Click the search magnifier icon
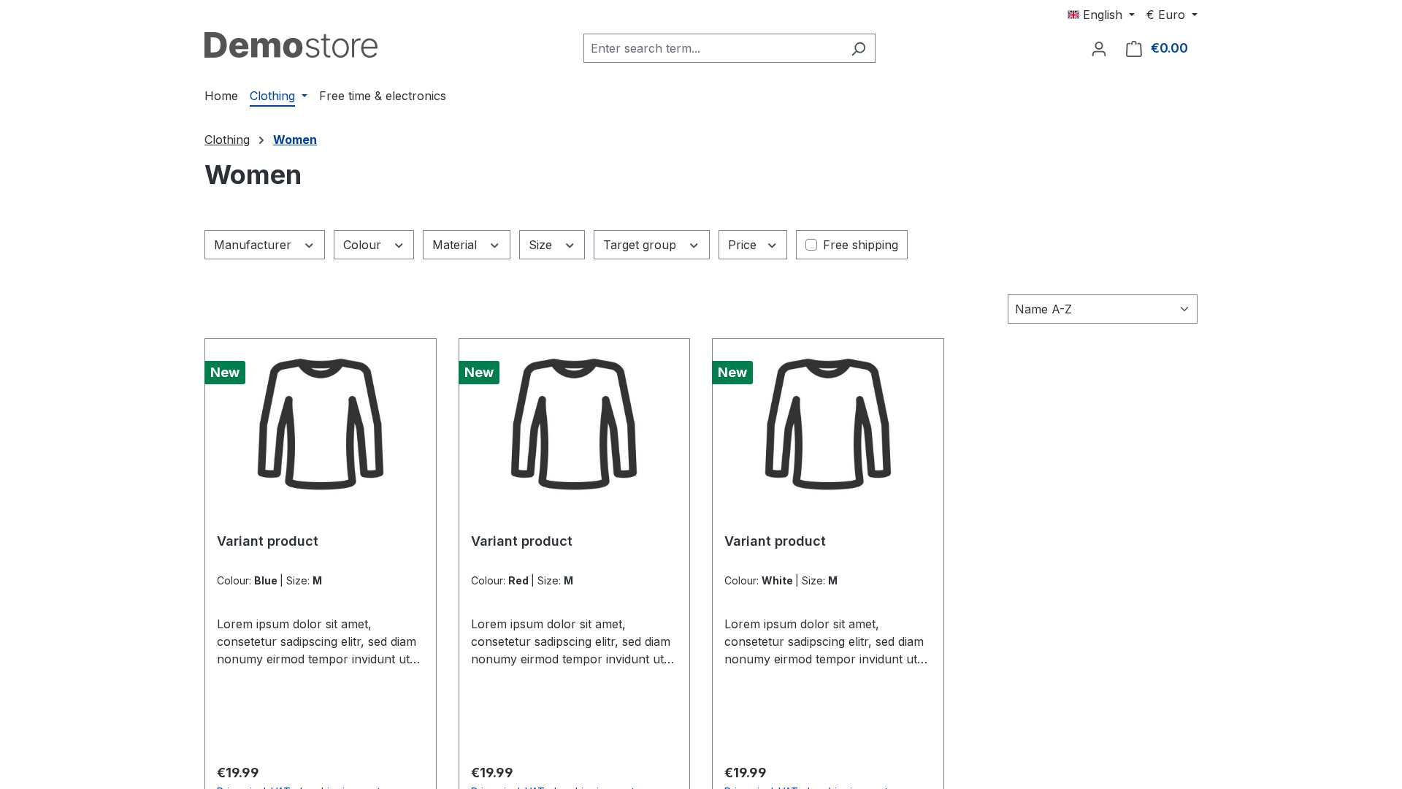This screenshot has width=1402, height=789. click(859, 48)
